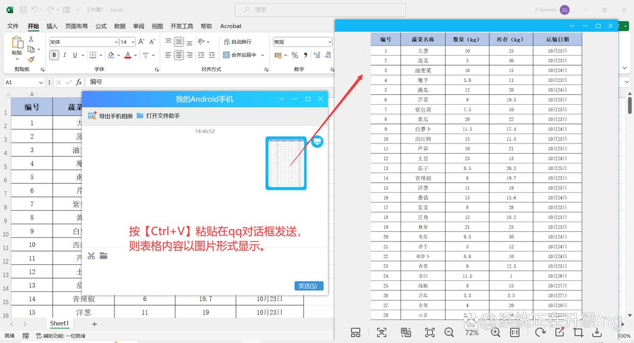Toggle center horizontal alignment
This screenshot has height=343, width=634.
179,55
